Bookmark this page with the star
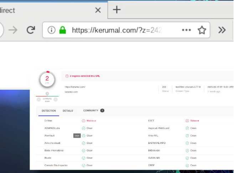The image size is (235, 173). (202, 30)
